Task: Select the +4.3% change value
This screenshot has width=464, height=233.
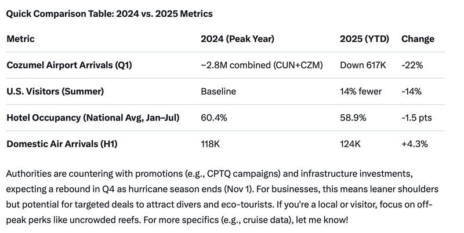Action: tap(414, 144)
